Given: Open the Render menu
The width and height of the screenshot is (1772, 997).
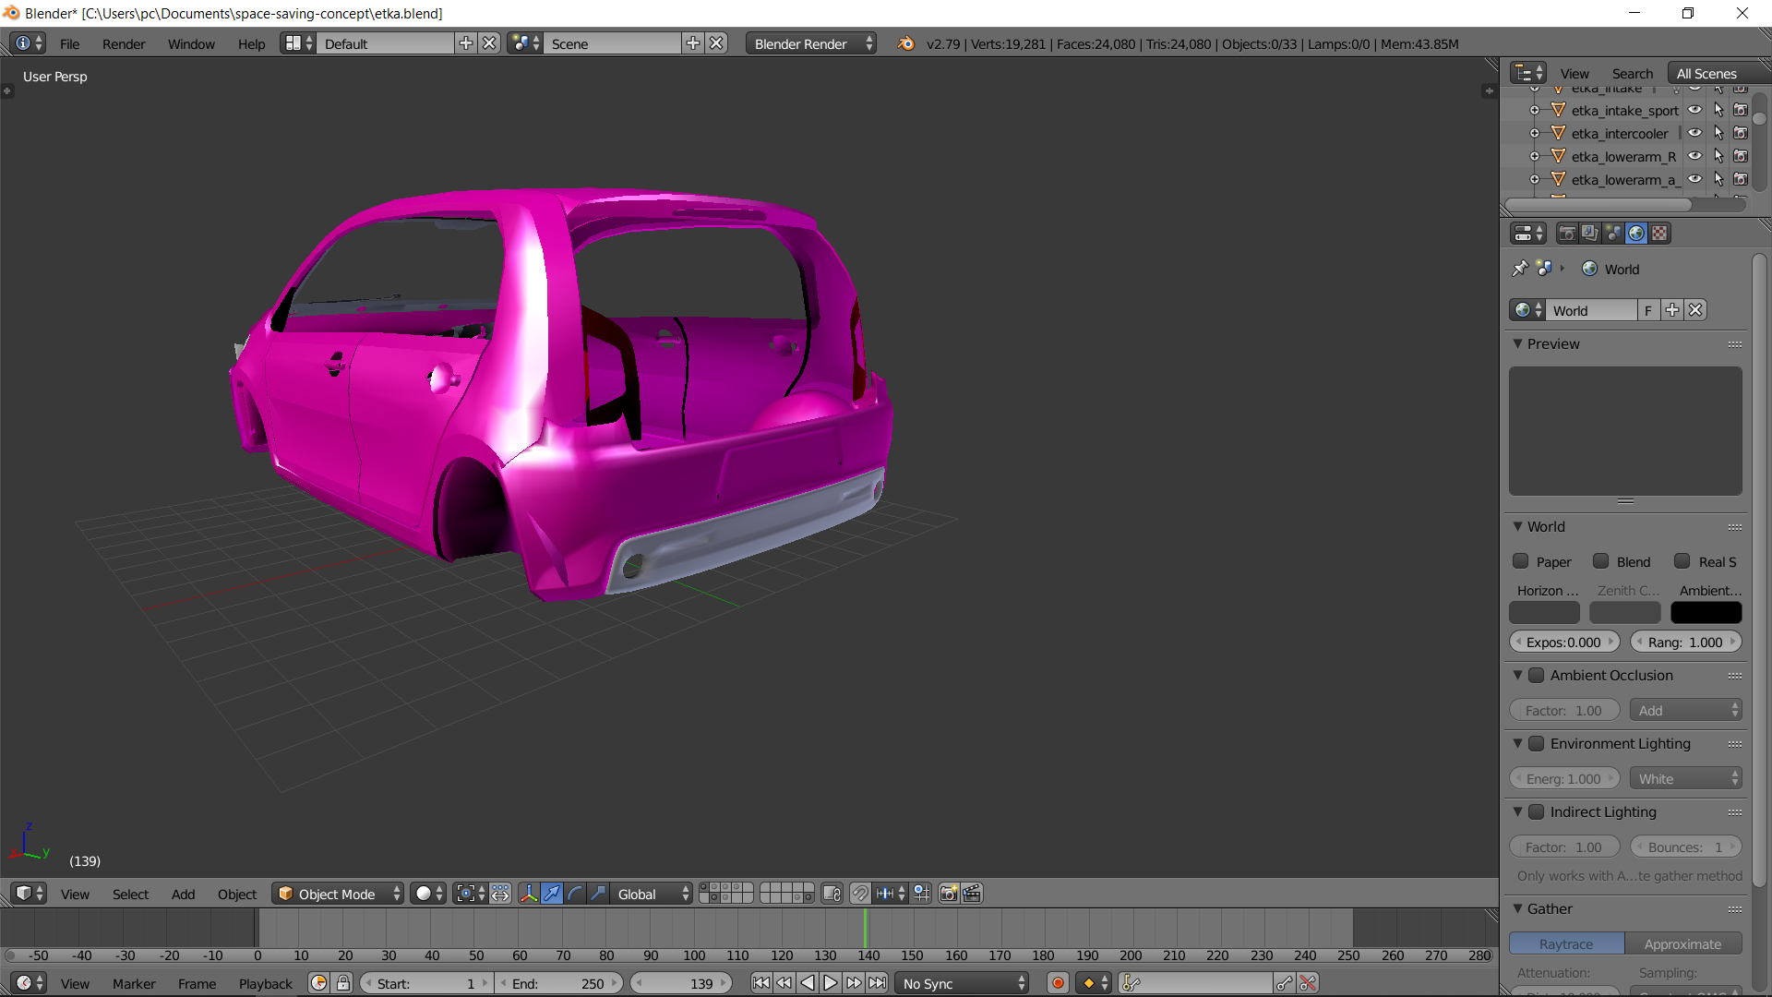Looking at the screenshot, I should click(x=124, y=43).
